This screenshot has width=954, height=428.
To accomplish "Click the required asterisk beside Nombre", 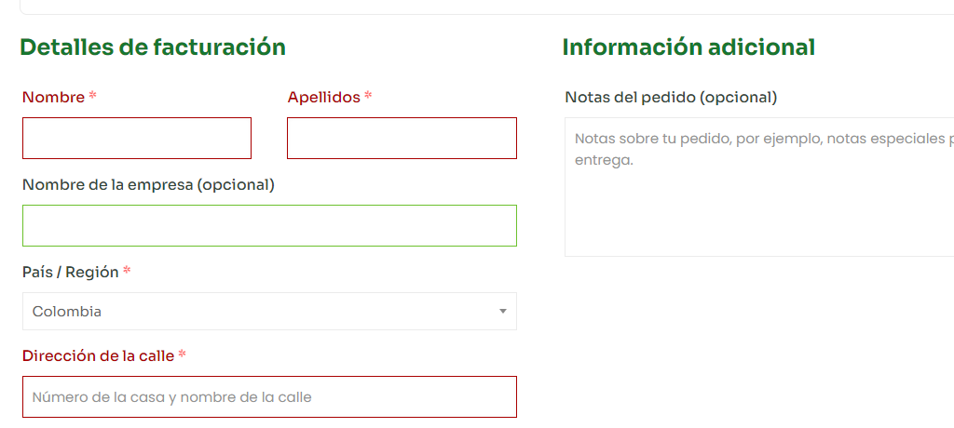I will click(x=92, y=96).
